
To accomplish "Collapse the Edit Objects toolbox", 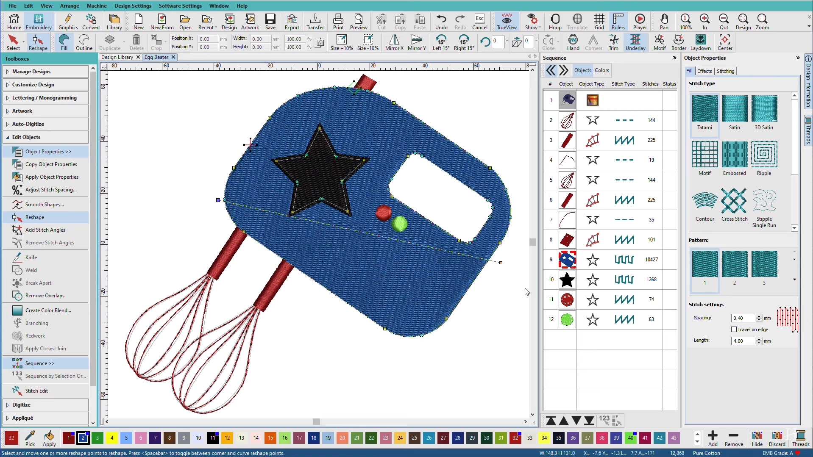I will tap(26, 137).
